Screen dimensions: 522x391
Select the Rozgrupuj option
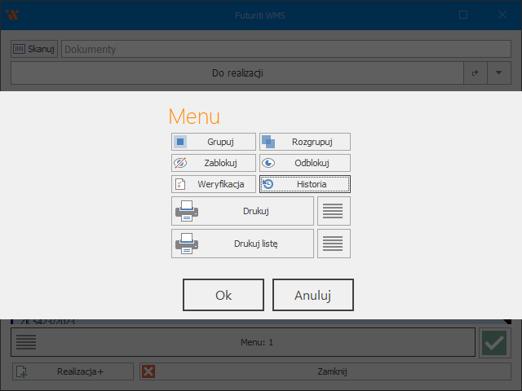point(304,142)
